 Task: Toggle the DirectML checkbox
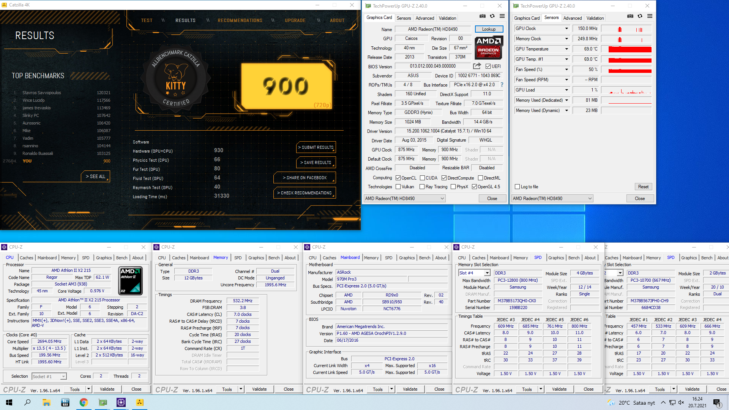[480, 178]
